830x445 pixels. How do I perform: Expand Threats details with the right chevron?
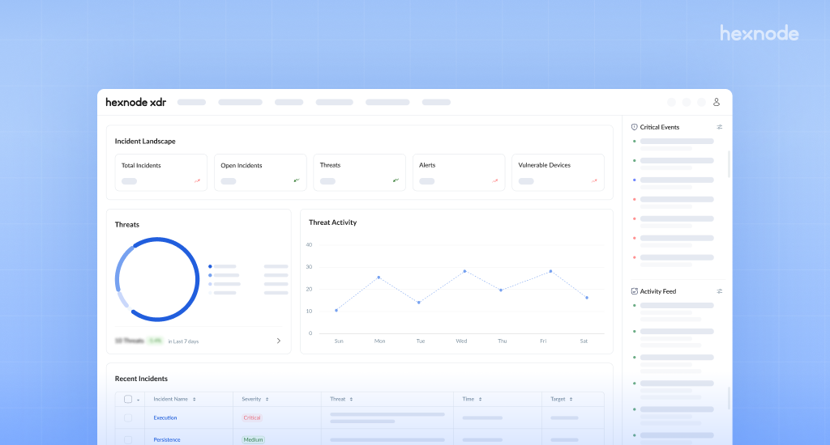tap(279, 341)
